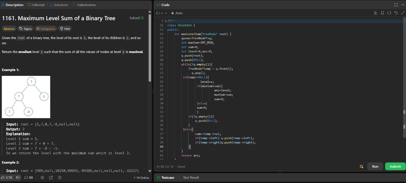Screen dimensions: 406x183
Task: Open the C++ language dropdown
Action: 162,13
